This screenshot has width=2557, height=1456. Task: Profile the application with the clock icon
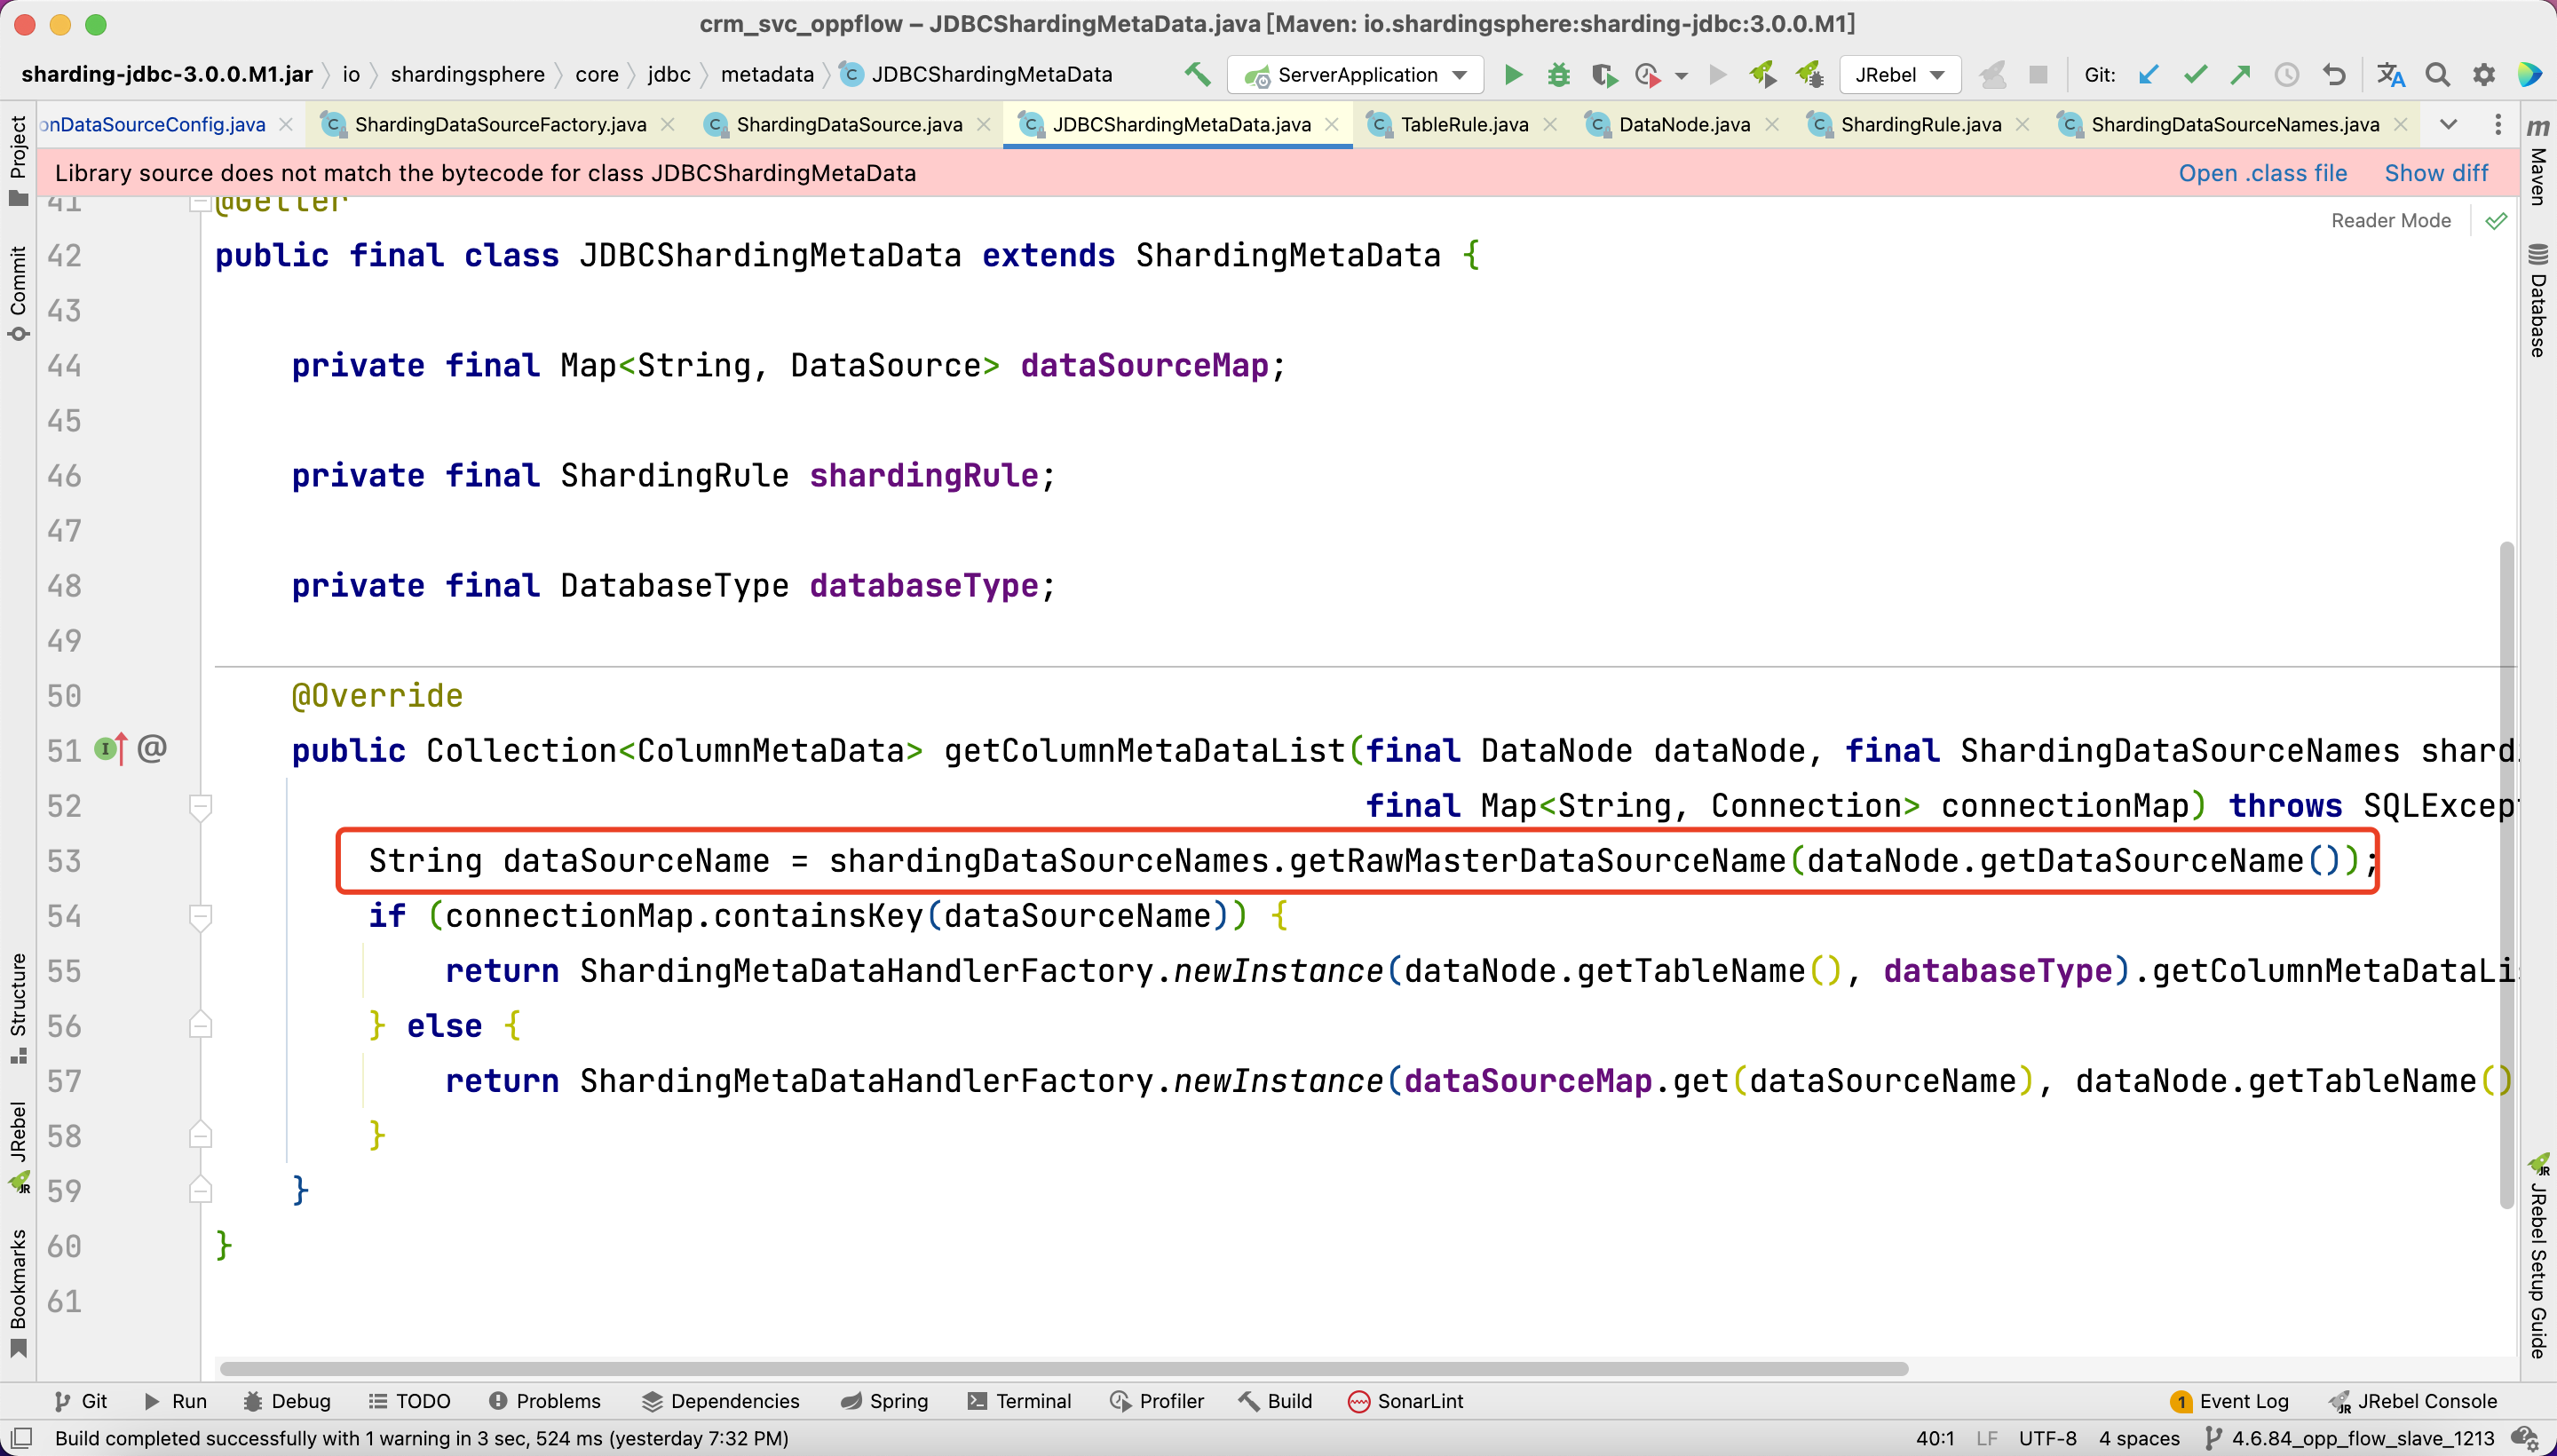[1650, 75]
